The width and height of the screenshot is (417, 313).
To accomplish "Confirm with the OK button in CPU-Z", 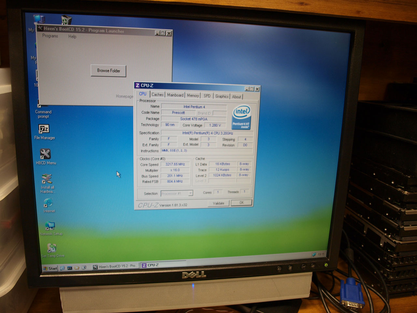I will [241, 202].
